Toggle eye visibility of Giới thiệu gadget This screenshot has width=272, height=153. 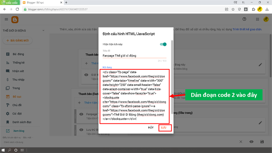click(x=86, y=75)
